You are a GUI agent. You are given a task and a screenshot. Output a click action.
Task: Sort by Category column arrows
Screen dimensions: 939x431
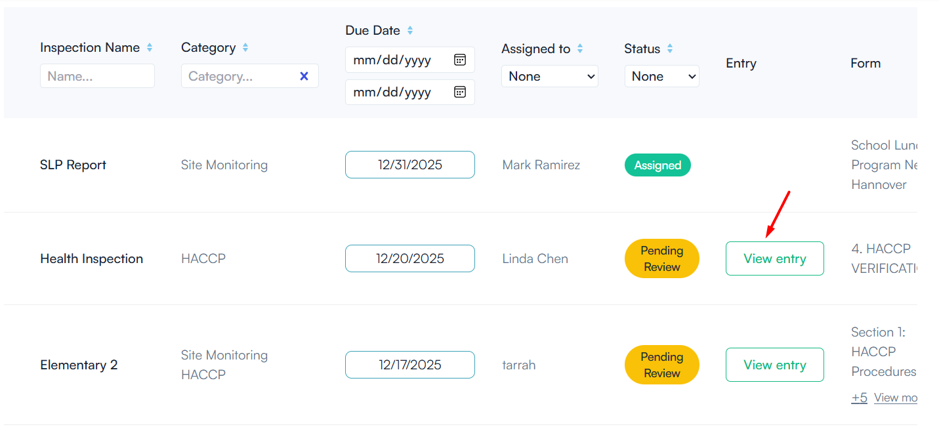coord(245,48)
